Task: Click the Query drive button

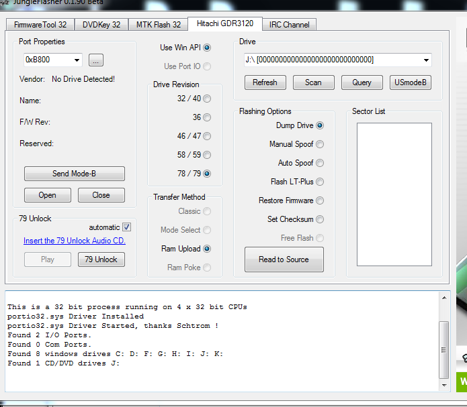Action: tap(362, 82)
